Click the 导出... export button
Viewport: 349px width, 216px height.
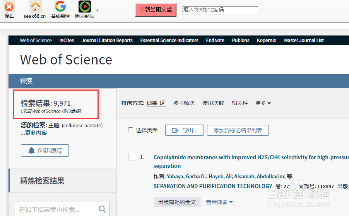click(184, 130)
